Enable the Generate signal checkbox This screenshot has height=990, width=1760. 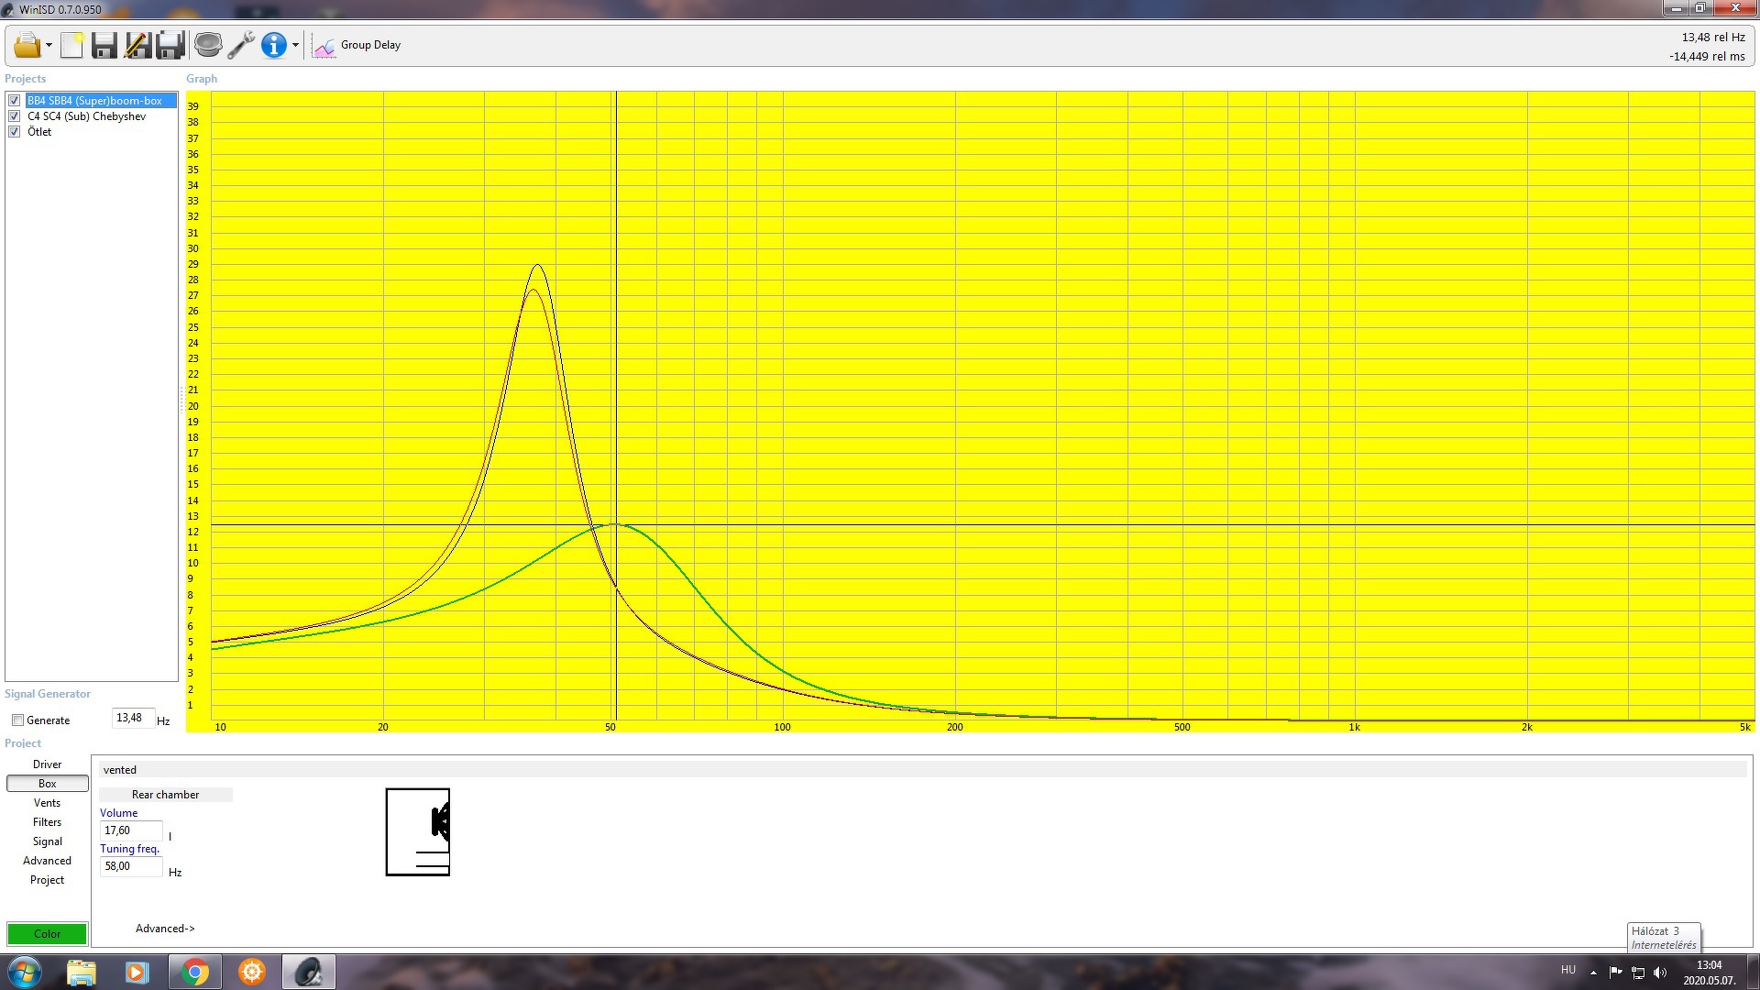17,720
